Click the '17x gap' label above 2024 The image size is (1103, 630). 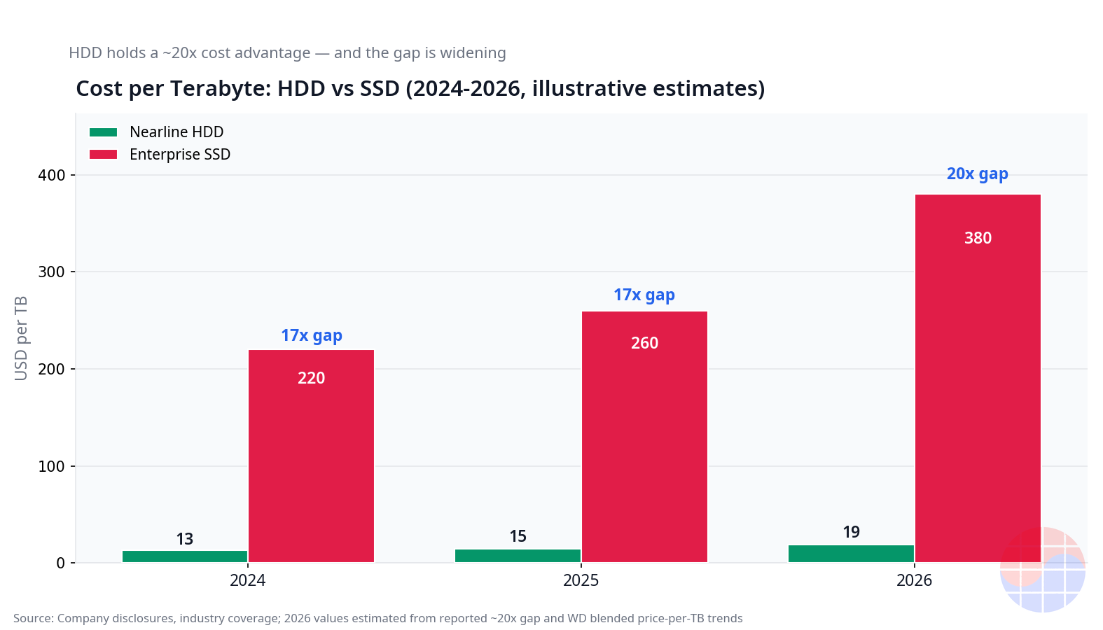(312, 336)
